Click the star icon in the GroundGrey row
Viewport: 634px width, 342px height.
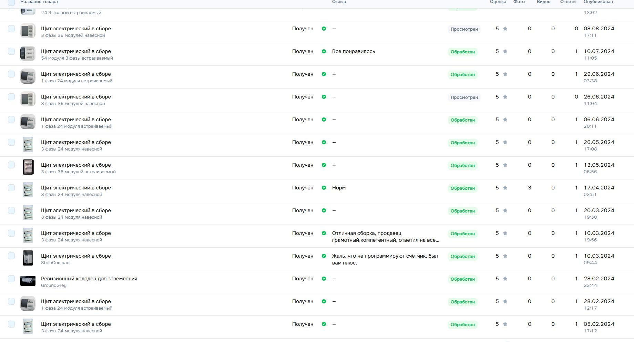click(x=505, y=279)
